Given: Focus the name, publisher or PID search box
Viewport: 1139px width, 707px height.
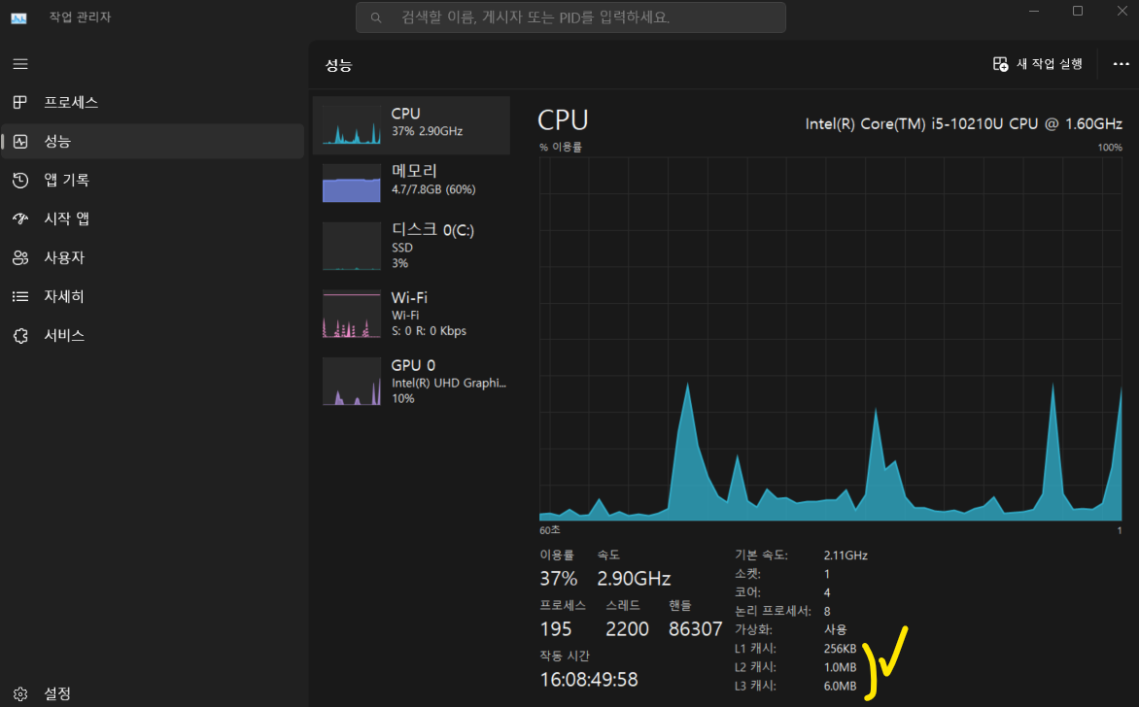Looking at the screenshot, I should (x=570, y=17).
